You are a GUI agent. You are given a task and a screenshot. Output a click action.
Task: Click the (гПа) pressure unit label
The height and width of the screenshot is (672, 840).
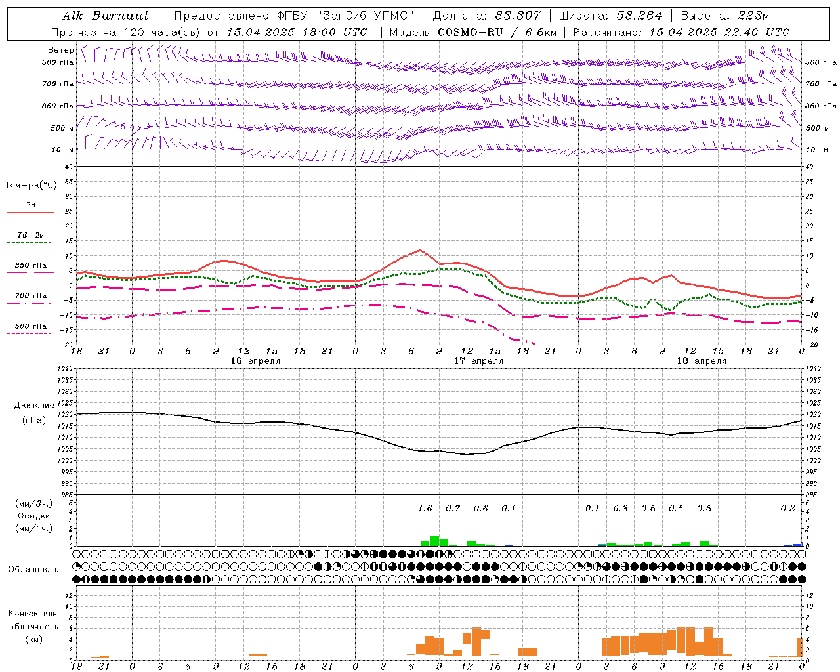34,421
